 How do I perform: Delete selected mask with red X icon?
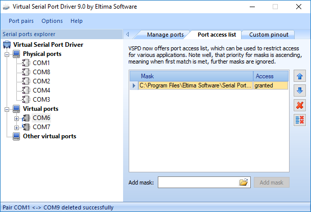[300, 106]
